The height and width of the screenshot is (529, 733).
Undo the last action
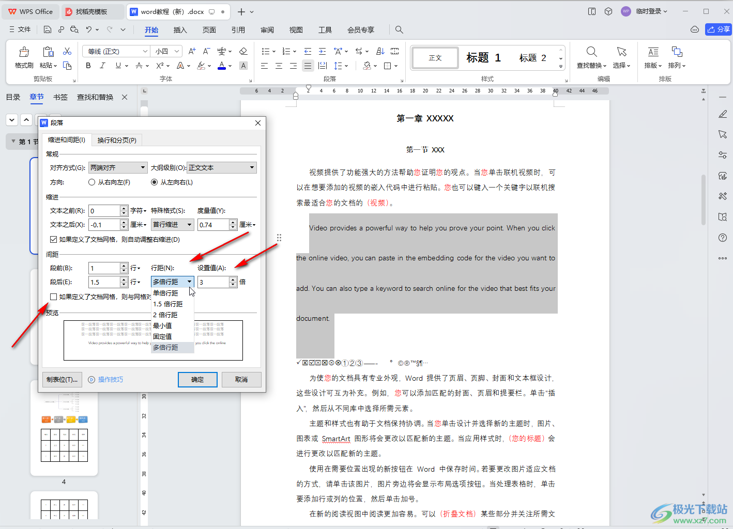pyautogui.click(x=89, y=29)
